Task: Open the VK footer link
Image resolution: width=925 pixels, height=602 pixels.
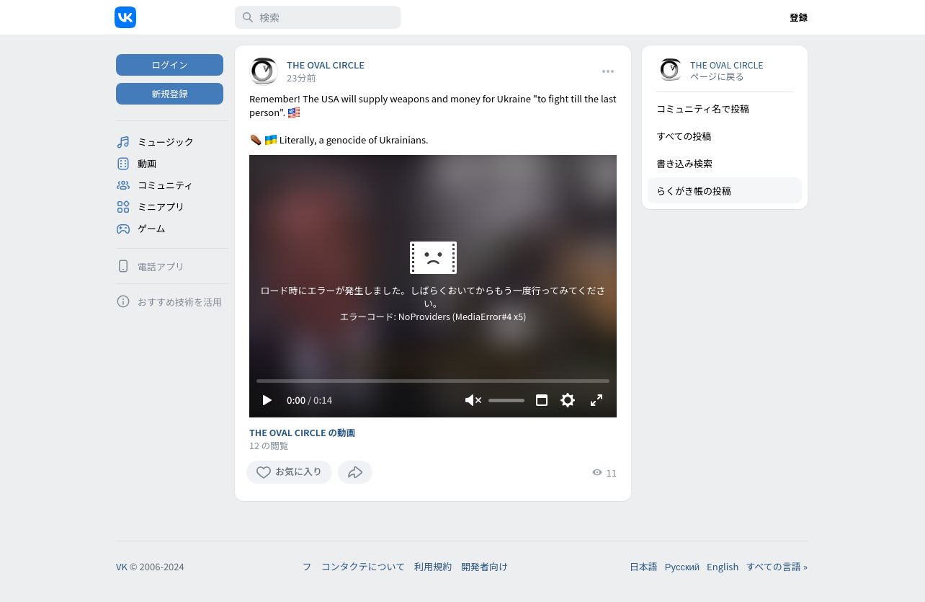Action: coord(122,567)
